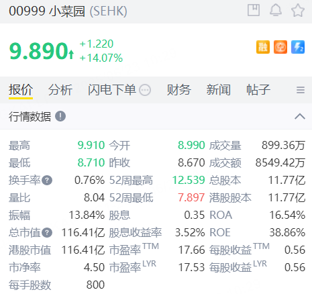
Task: Open the 新闻 tab
Action: (x=219, y=90)
